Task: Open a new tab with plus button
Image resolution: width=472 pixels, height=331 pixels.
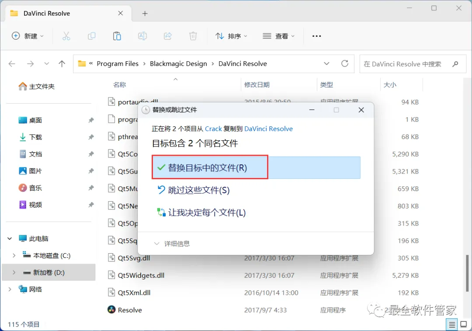Action: tap(145, 14)
